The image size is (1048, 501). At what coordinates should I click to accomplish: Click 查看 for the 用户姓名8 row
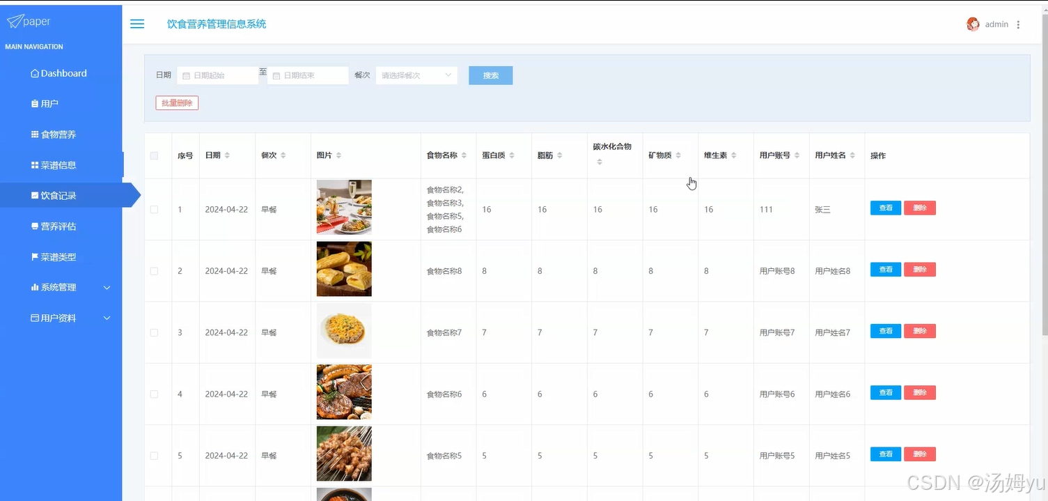pyautogui.click(x=886, y=270)
